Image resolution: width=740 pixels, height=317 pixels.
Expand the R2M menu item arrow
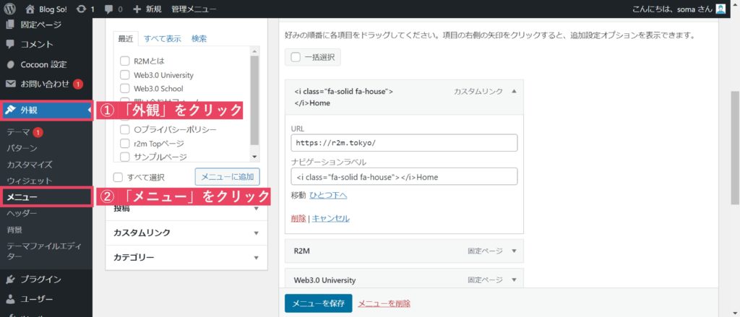(514, 251)
